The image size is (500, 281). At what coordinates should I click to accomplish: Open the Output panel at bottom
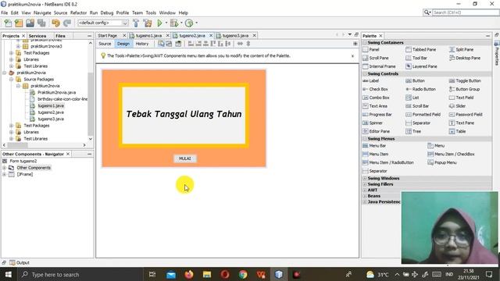point(20,263)
